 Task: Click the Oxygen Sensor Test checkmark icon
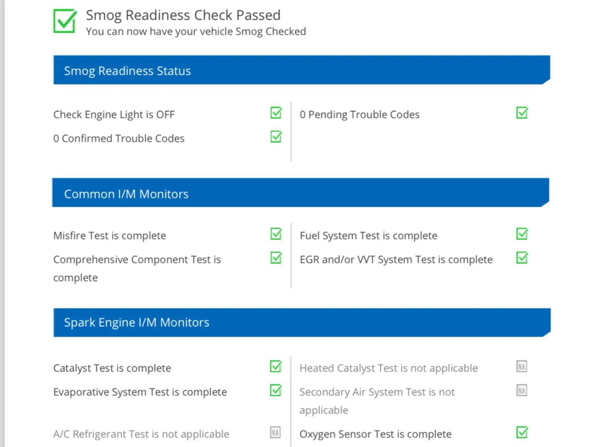(522, 432)
